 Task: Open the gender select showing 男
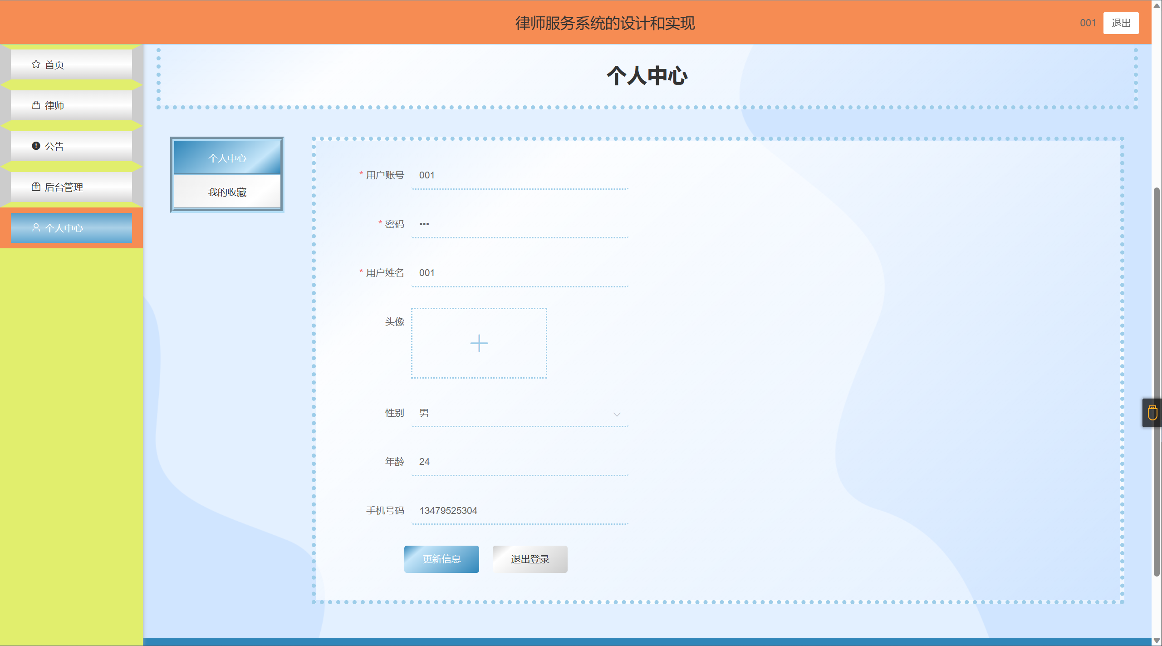point(513,413)
